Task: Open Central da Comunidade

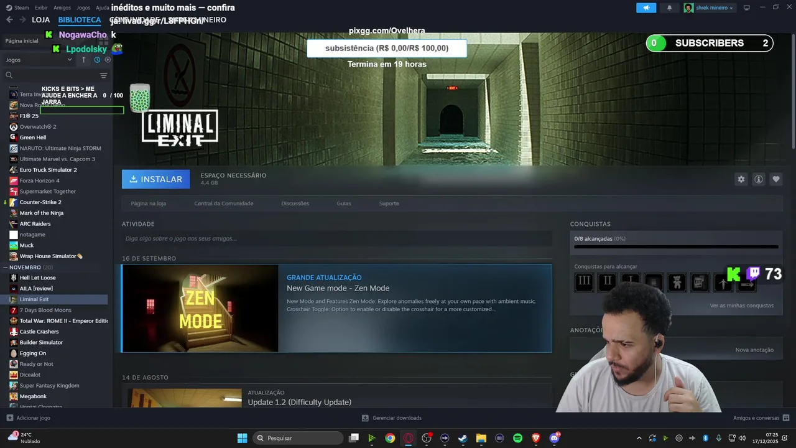Action: [x=223, y=203]
